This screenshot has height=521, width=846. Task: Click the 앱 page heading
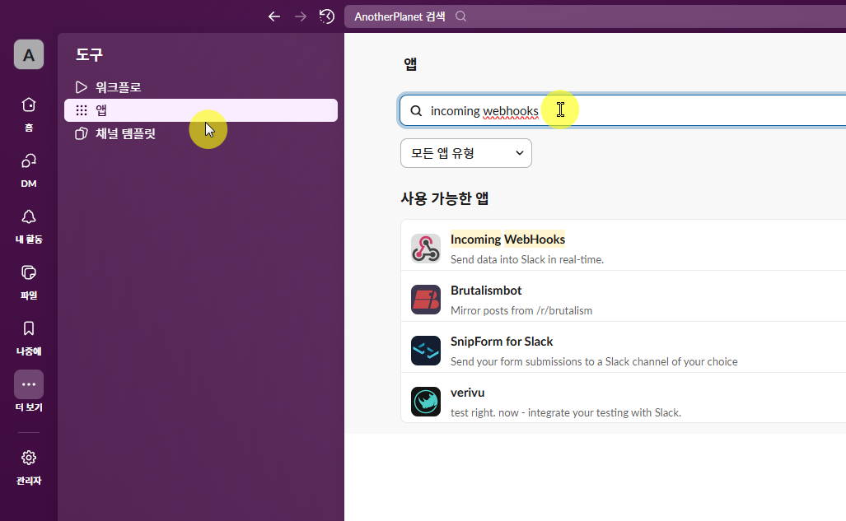pyautogui.click(x=410, y=64)
